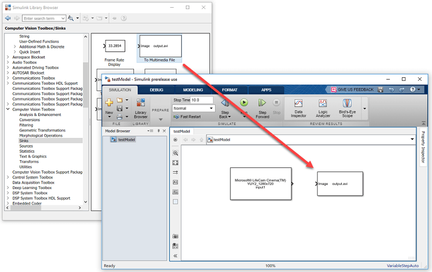Click the library tree horizontal scrollbar
This screenshot has height=272, width=432.
(26, 208)
